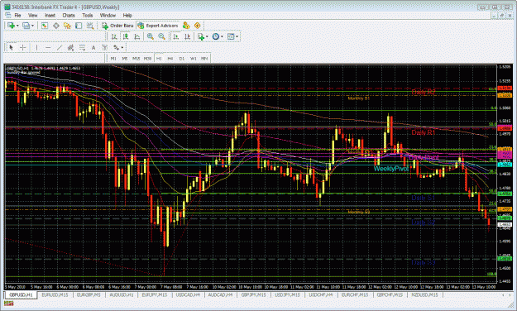
Task: Click the Templates icon
Action: click(231, 36)
